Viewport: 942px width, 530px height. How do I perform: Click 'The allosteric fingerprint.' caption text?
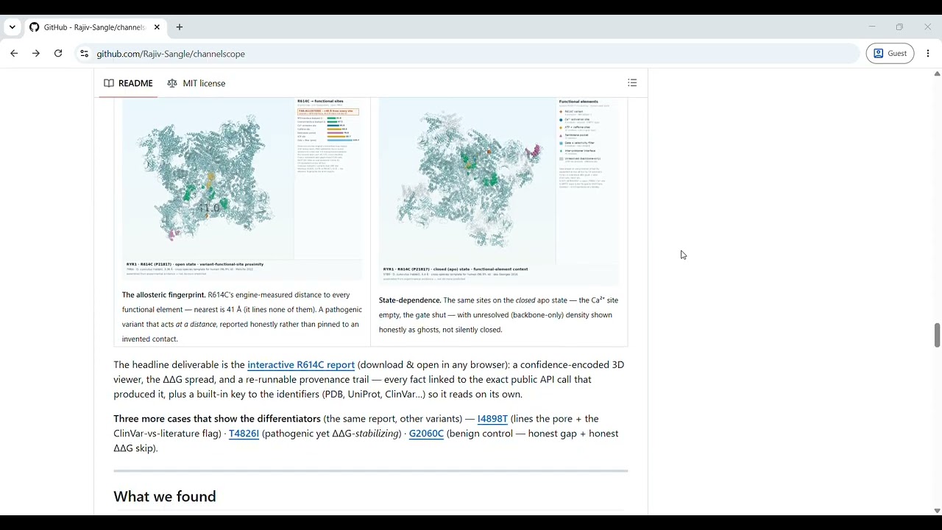tap(163, 295)
